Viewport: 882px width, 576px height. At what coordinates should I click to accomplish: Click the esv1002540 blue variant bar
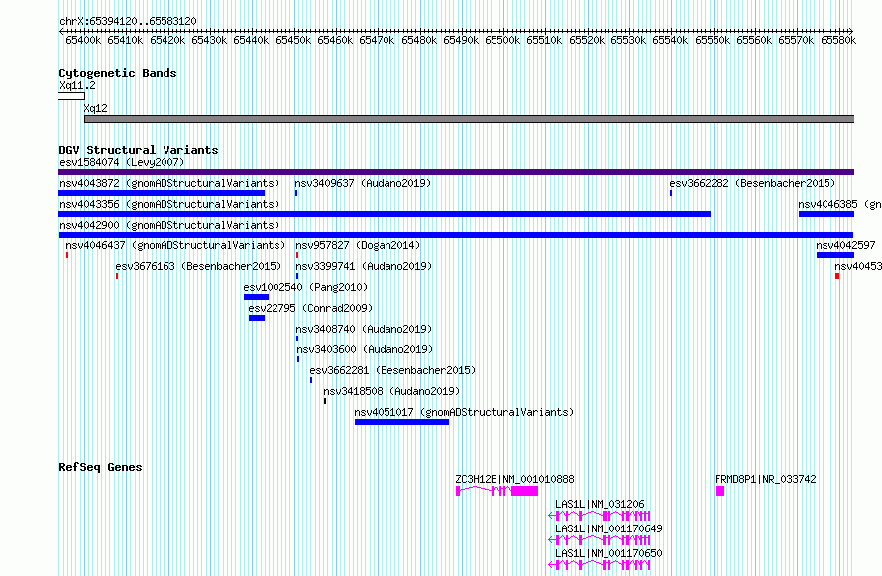pos(256,297)
